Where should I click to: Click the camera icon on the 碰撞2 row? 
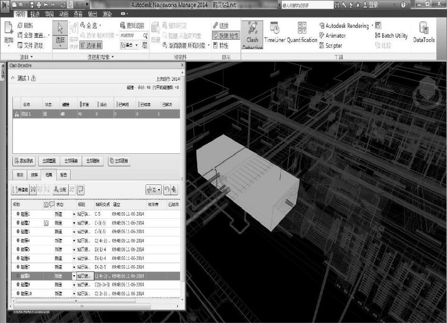click(46, 223)
